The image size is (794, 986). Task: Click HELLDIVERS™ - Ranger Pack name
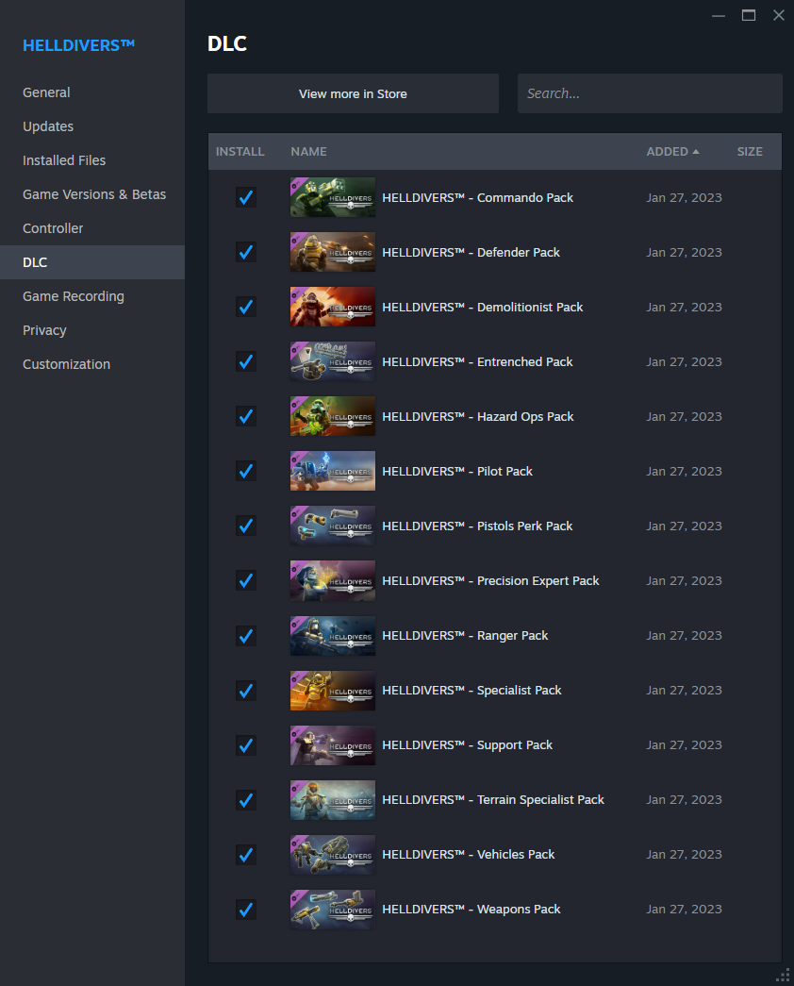tap(465, 636)
